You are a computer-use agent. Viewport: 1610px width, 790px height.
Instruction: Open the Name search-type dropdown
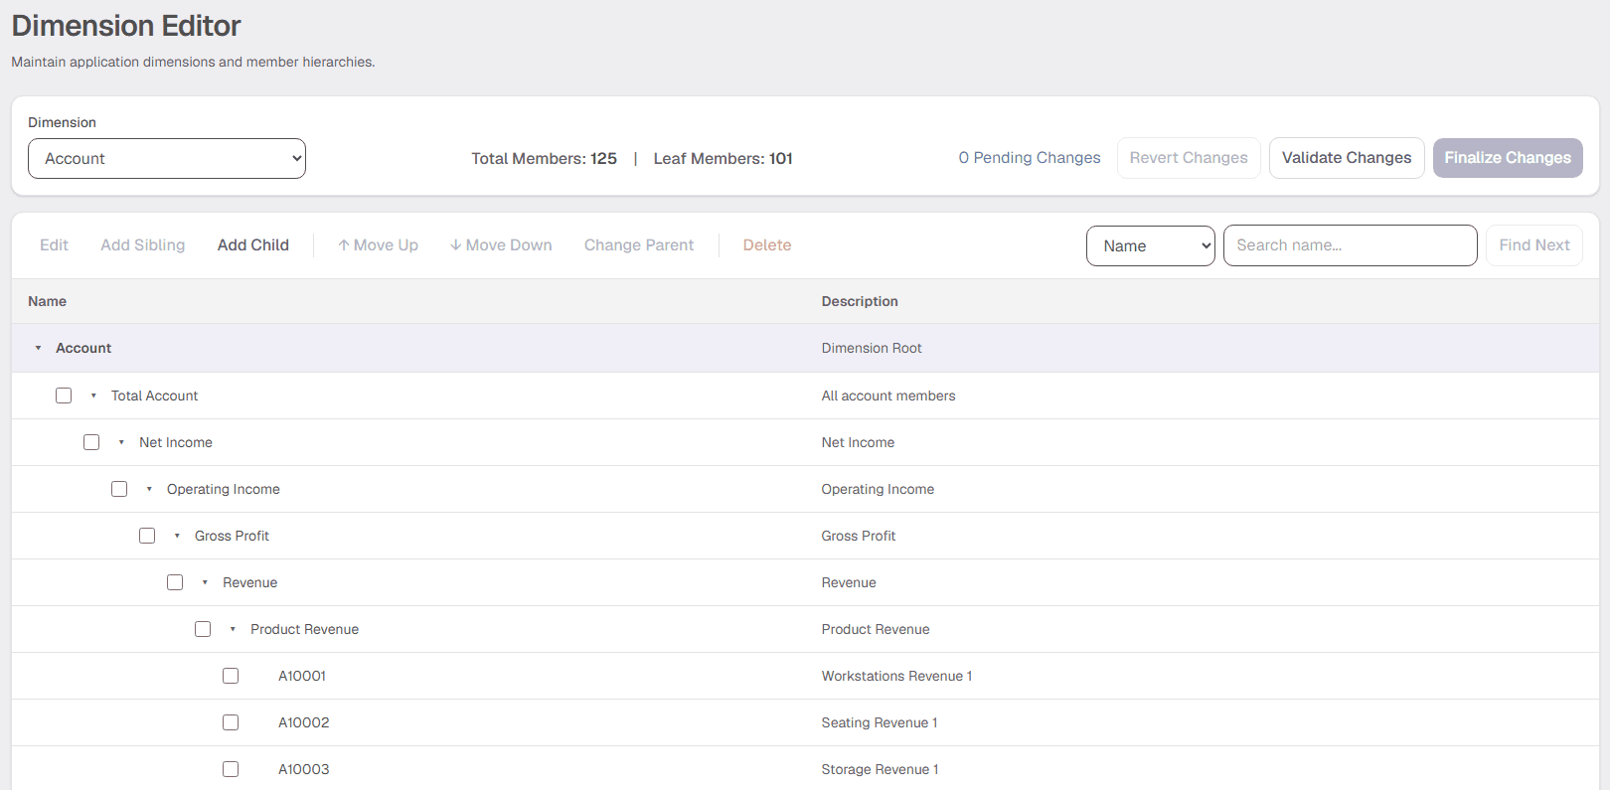(1151, 245)
